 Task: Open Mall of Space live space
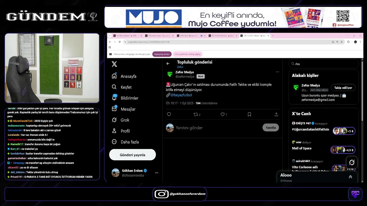[302, 148]
